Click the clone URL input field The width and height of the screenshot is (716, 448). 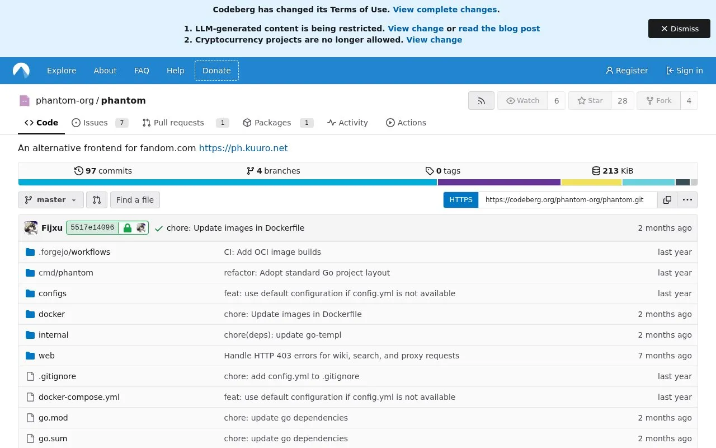[x=568, y=200]
